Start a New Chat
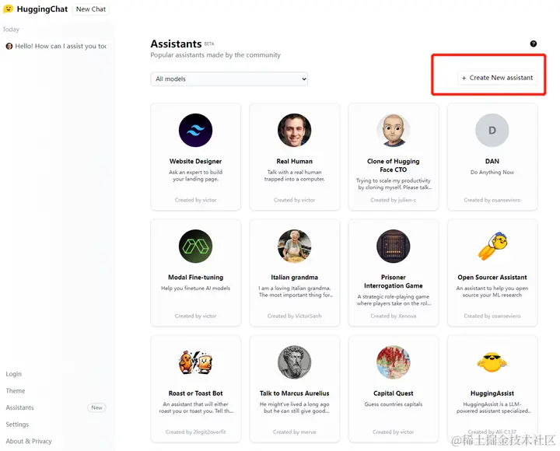560x451 pixels. tap(91, 9)
